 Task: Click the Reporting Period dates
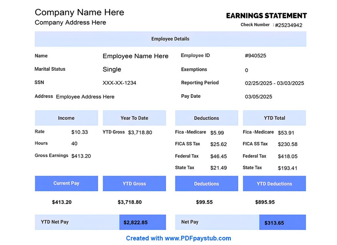coord(274,83)
